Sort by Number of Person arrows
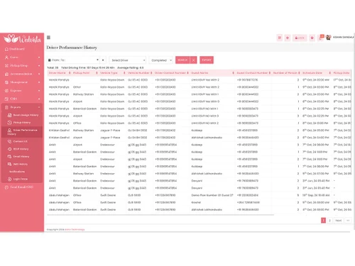 pyautogui.click(x=299, y=73)
